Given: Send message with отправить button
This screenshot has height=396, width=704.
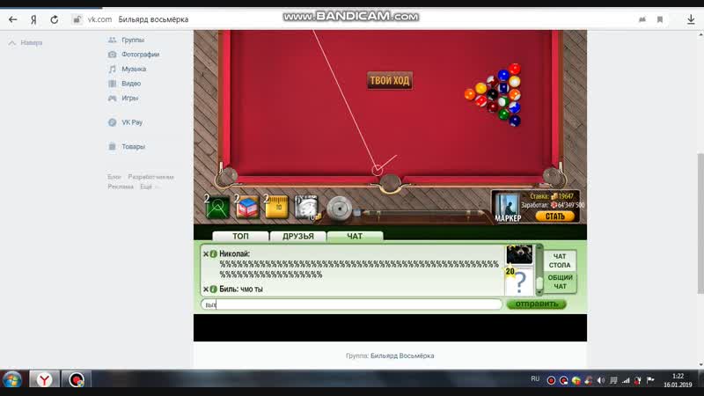Looking at the screenshot, I should [537, 304].
